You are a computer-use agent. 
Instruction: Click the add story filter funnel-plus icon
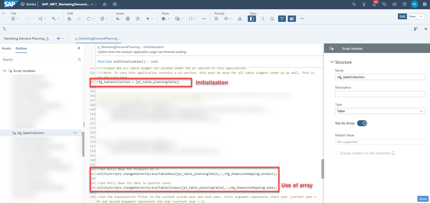(x=4, y=29)
